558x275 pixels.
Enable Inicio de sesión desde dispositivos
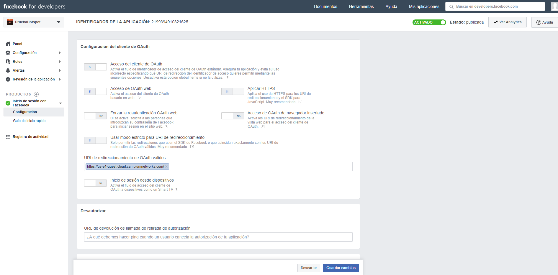click(x=95, y=183)
